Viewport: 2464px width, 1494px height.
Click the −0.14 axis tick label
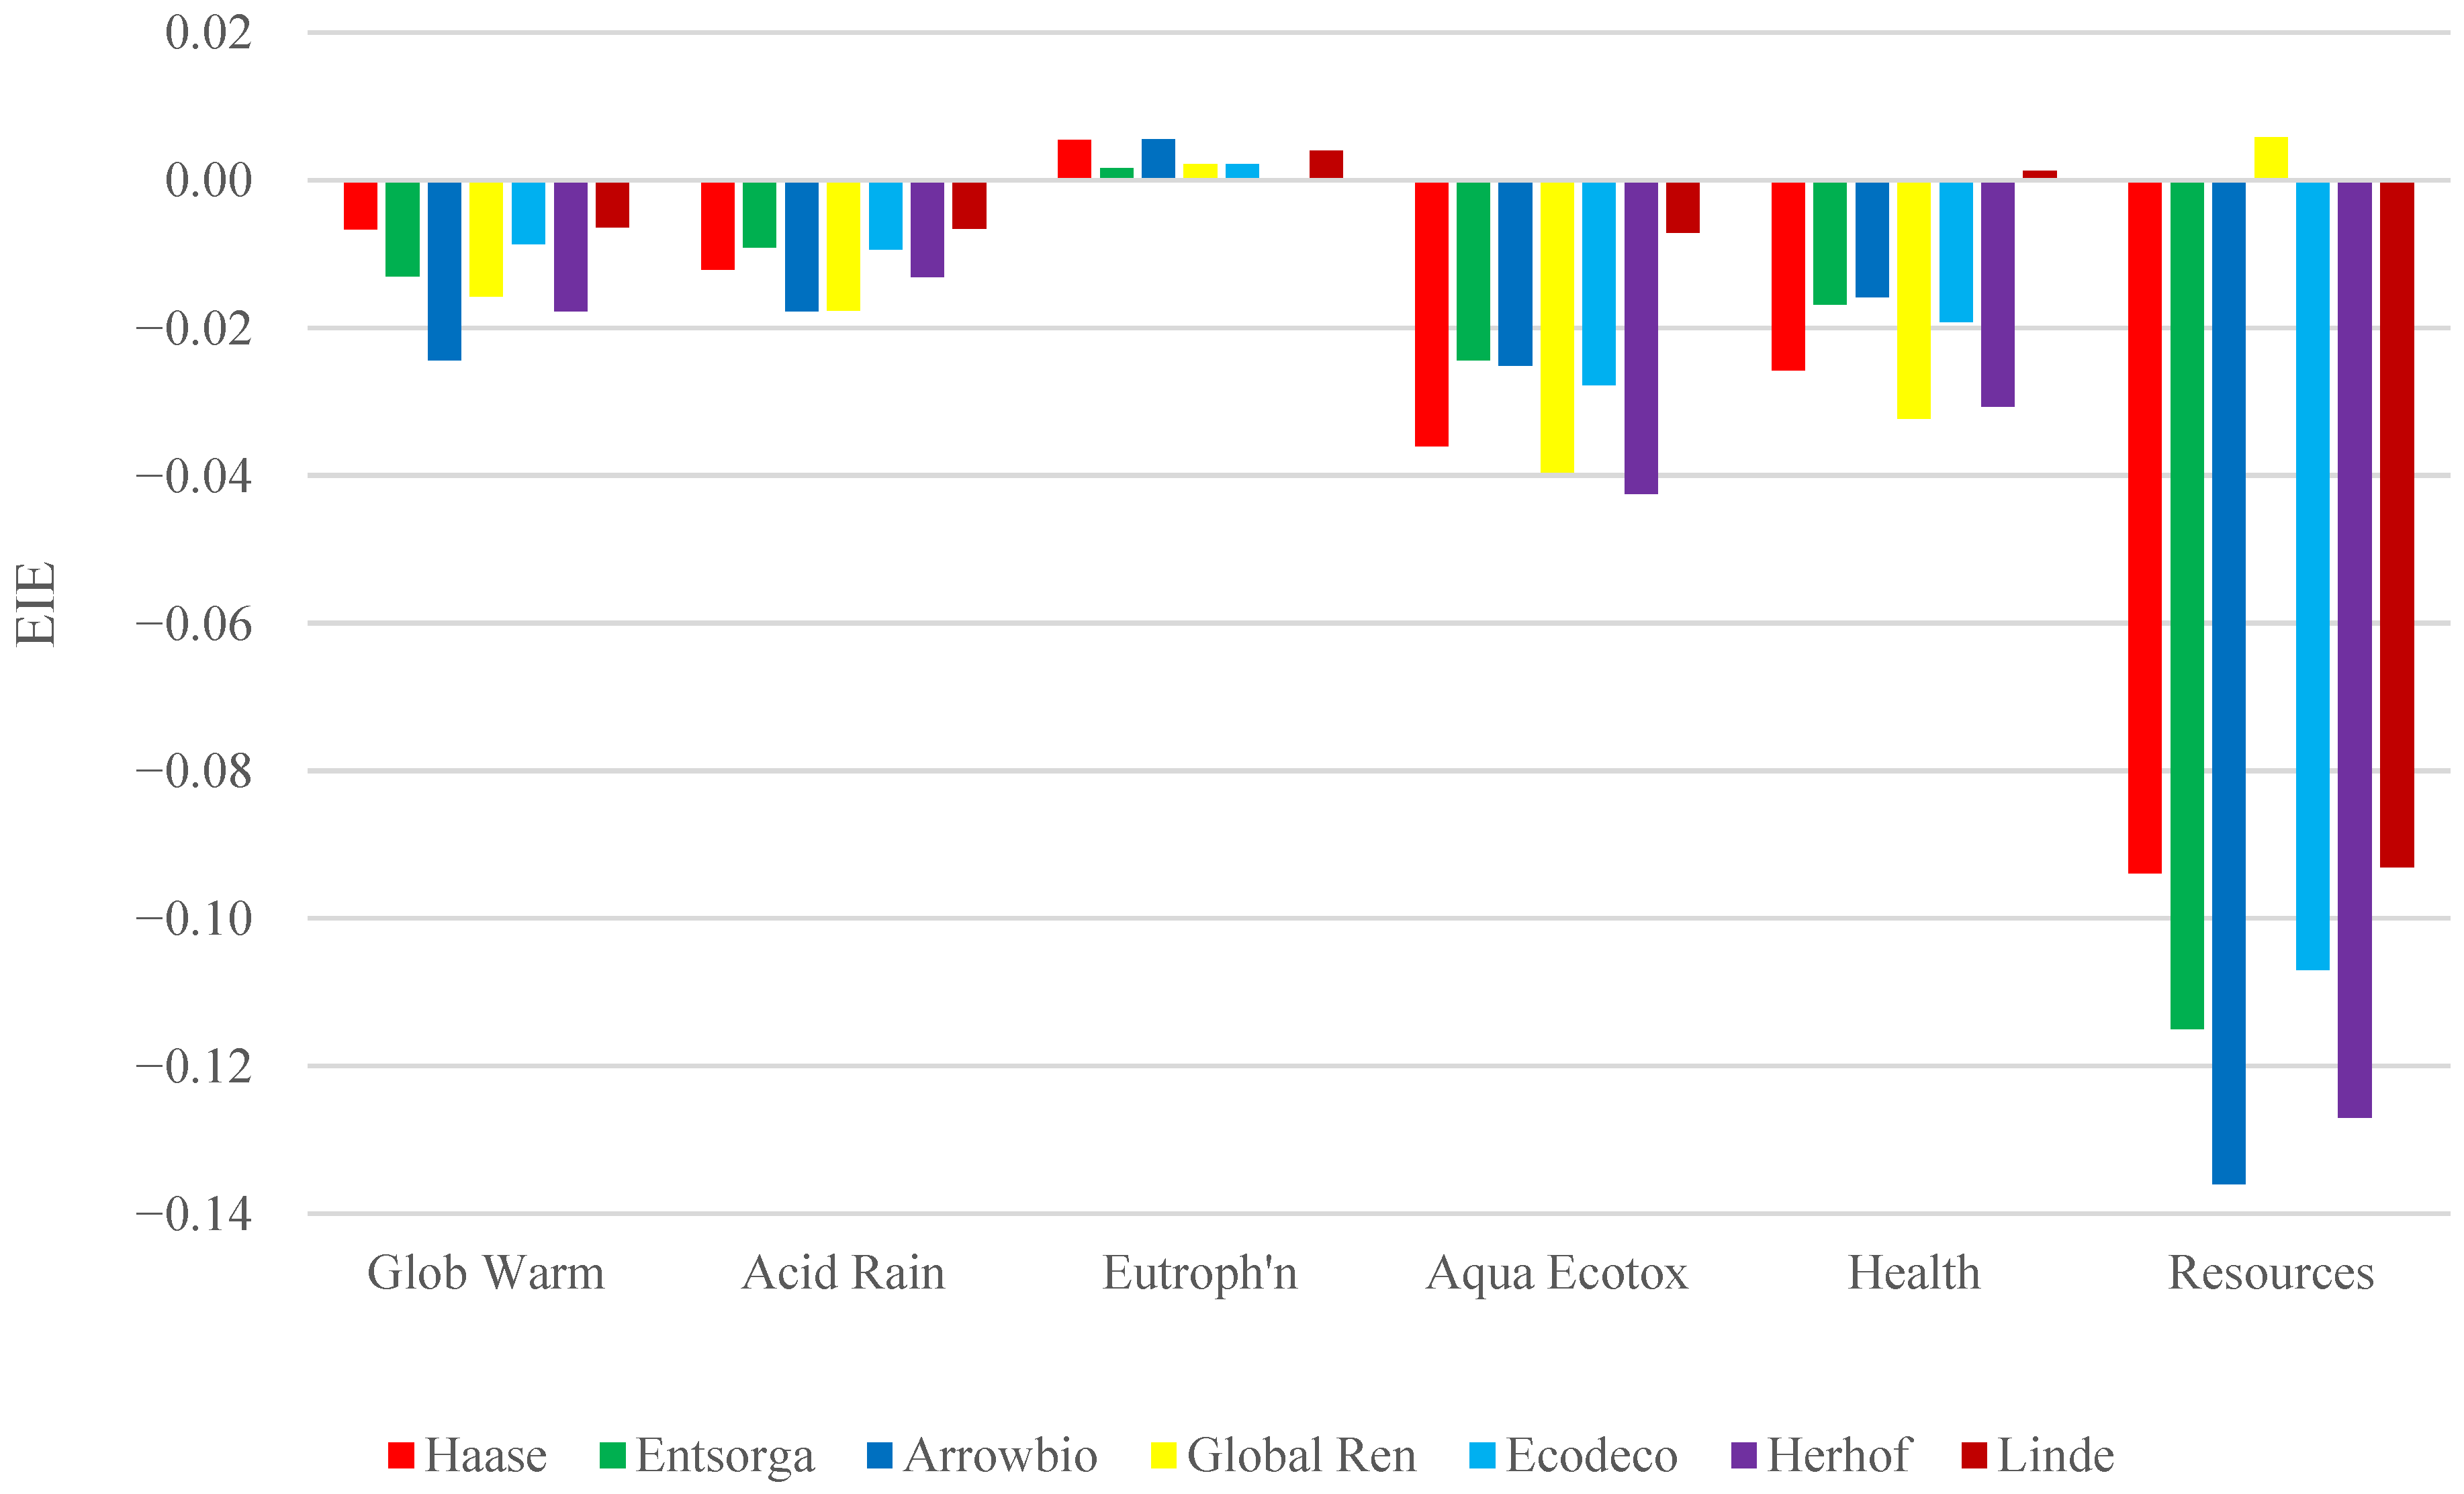[x=194, y=1215]
